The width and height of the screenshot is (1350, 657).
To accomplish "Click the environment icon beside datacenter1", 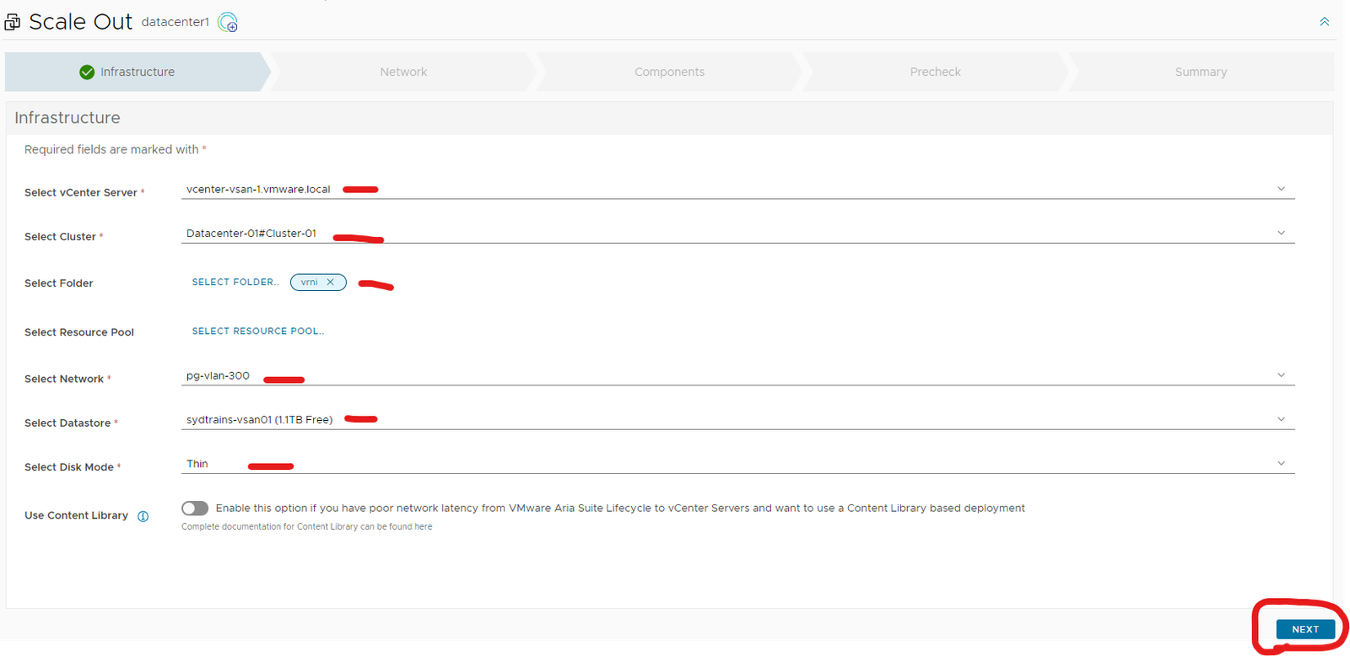I will (x=228, y=23).
